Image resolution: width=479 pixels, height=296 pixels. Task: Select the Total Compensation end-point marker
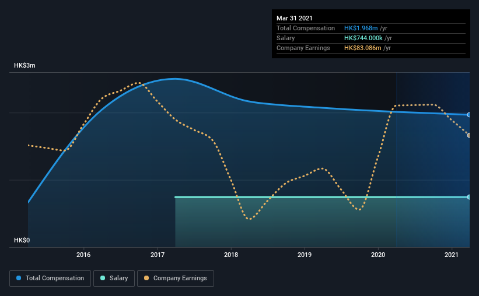pos(468,115)
